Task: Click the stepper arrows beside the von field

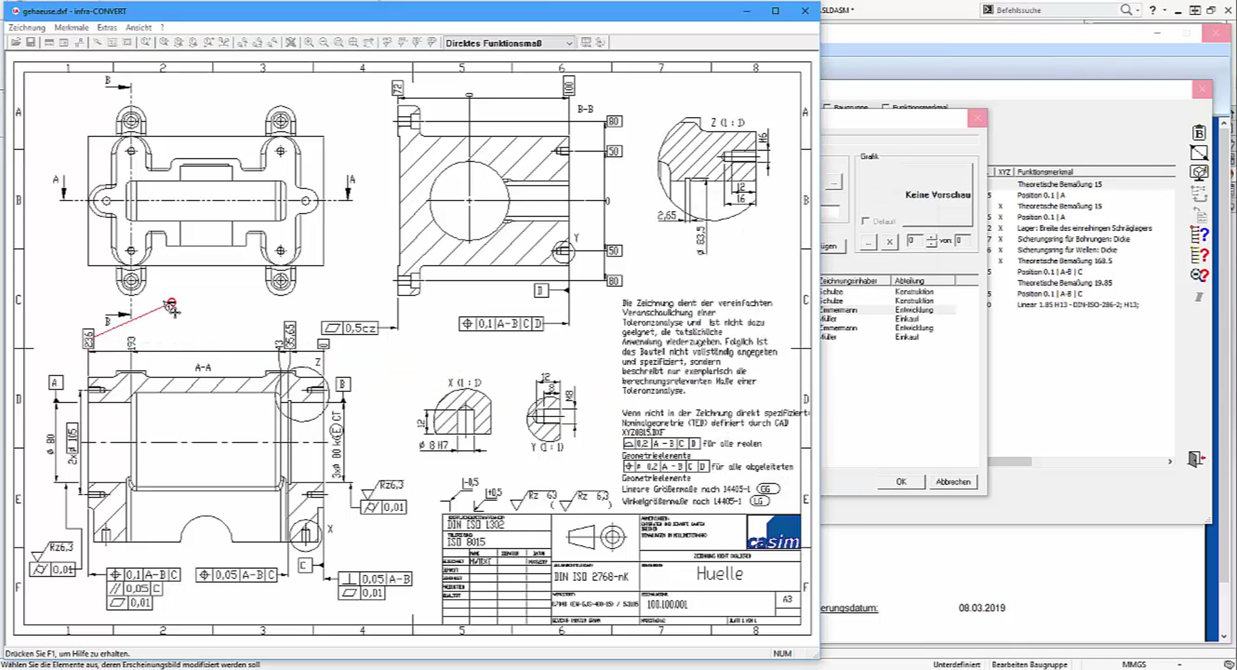Action: tap(931, 240)
